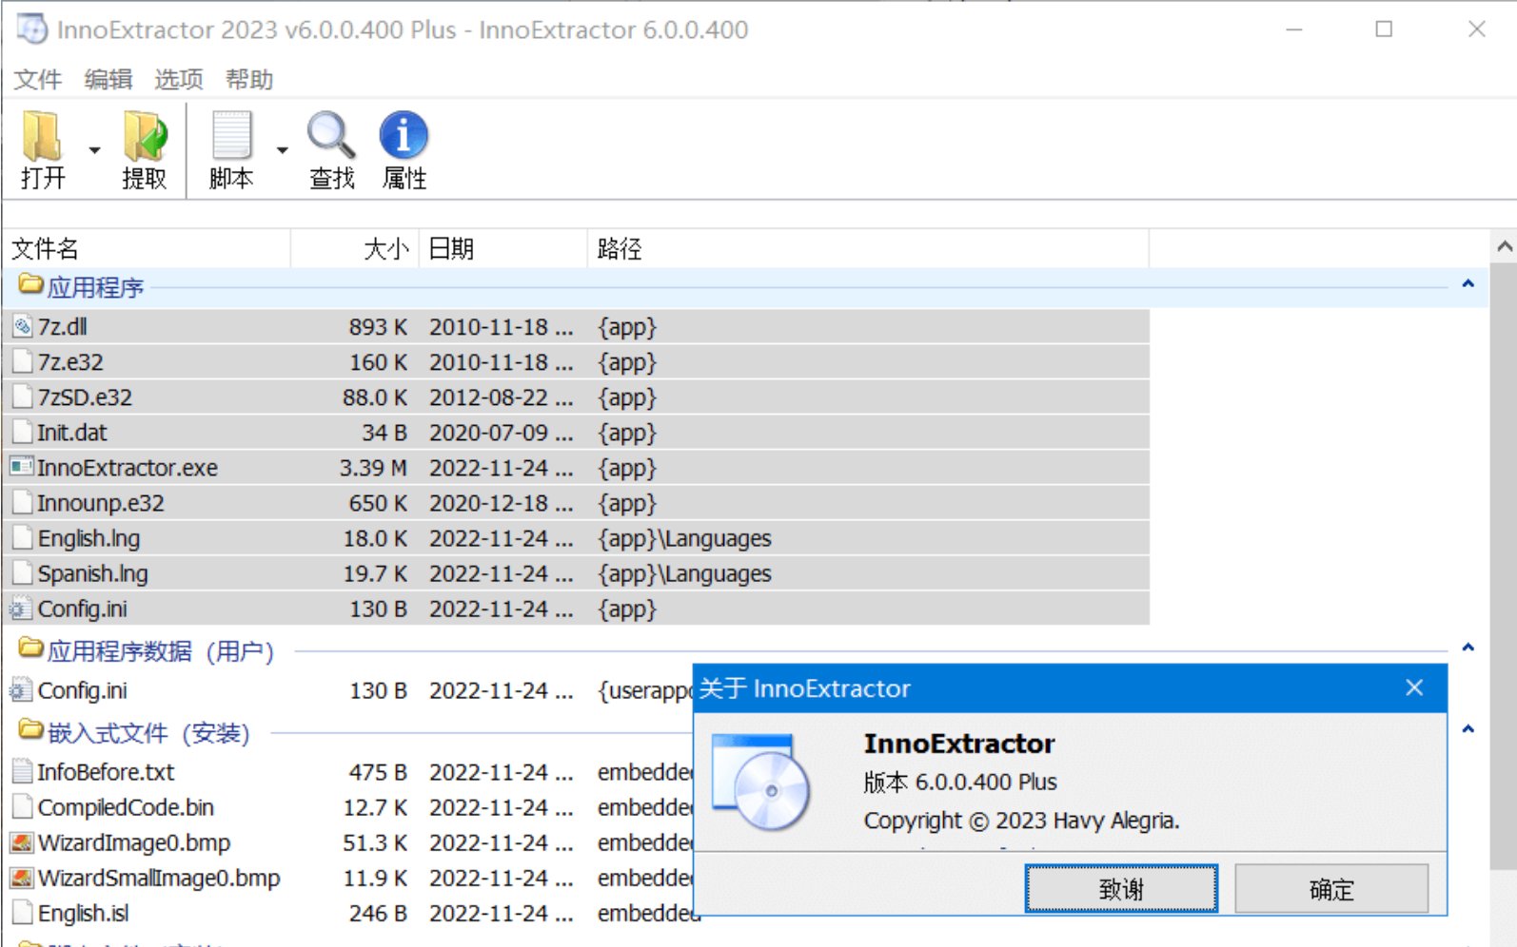Viewport: 1517px width, 947px height.
Task: Click the 确定 button in About dialog
Action: pyautogui.click(x=1331, y=889)
